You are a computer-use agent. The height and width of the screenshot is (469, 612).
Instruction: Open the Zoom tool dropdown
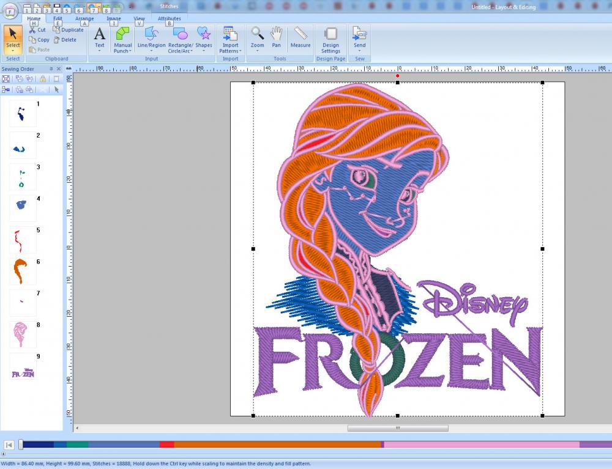[x=257, y=51]
